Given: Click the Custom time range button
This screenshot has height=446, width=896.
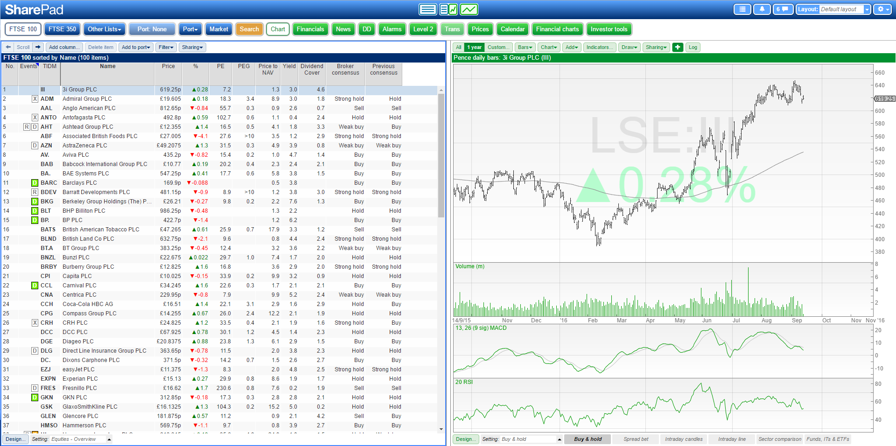Looking at the screenshot, I should point(498,47).
